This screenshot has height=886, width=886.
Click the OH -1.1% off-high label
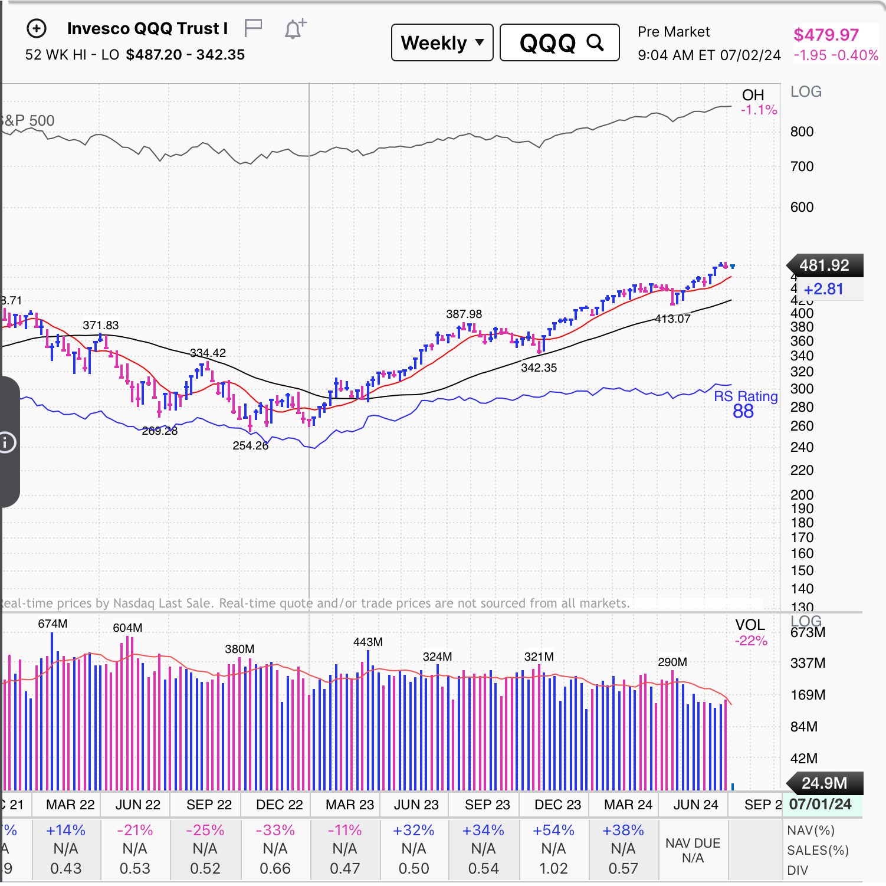point(759,102)
